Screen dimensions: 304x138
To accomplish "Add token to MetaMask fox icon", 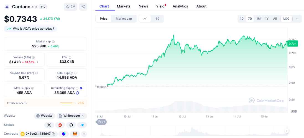I will pos(75,134).
